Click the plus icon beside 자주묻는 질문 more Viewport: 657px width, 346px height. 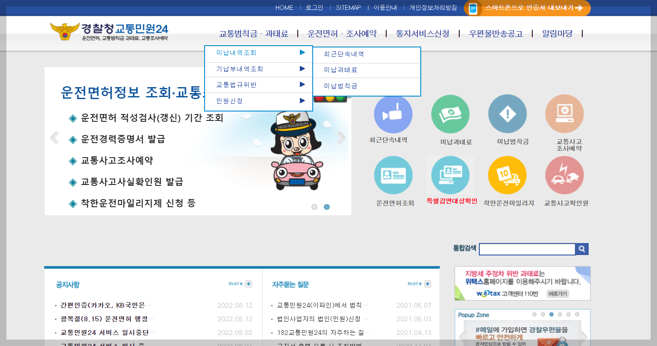tap(428, 284)
